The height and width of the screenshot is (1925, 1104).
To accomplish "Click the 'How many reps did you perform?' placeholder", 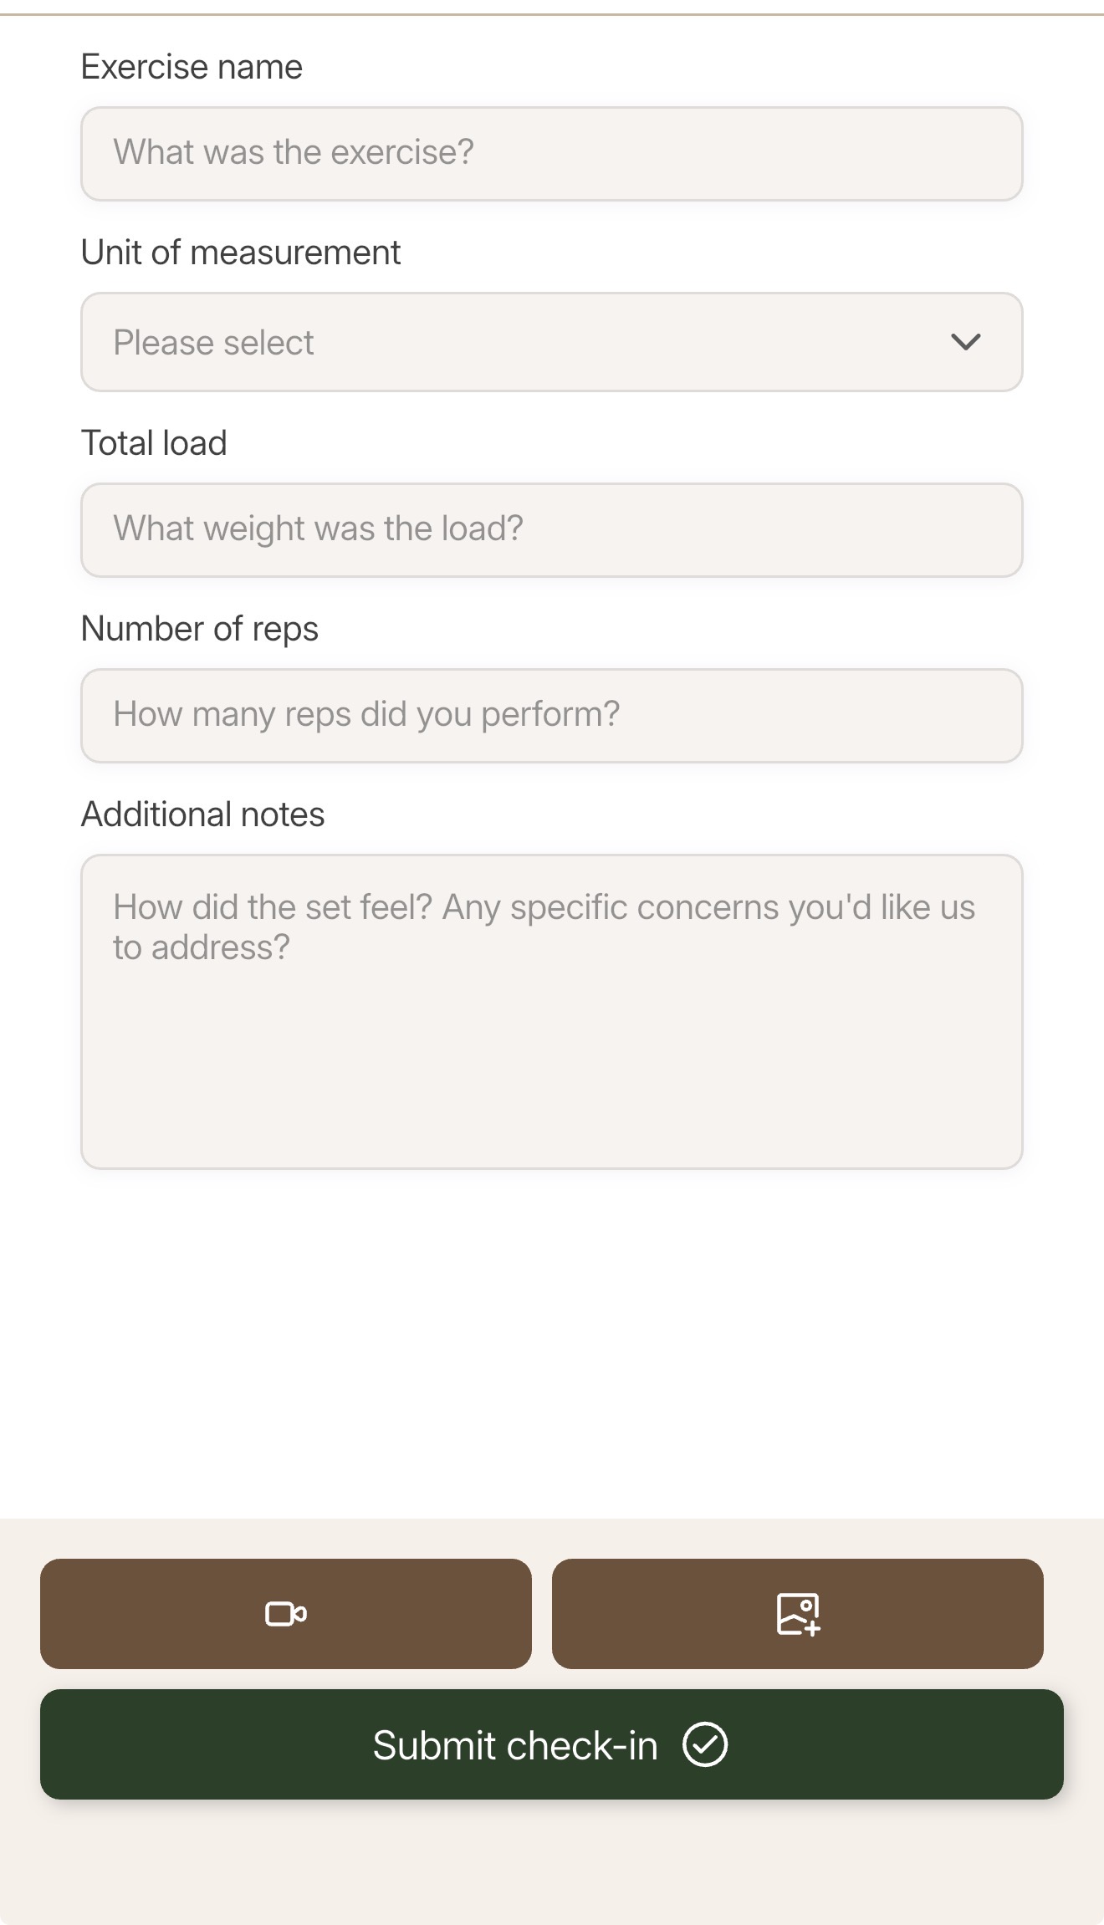I will (366, 714).
